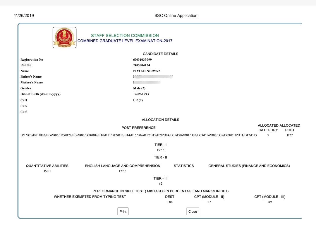Select date of birth 17-09-1993

pyautogui.click(x=141, y=94)
